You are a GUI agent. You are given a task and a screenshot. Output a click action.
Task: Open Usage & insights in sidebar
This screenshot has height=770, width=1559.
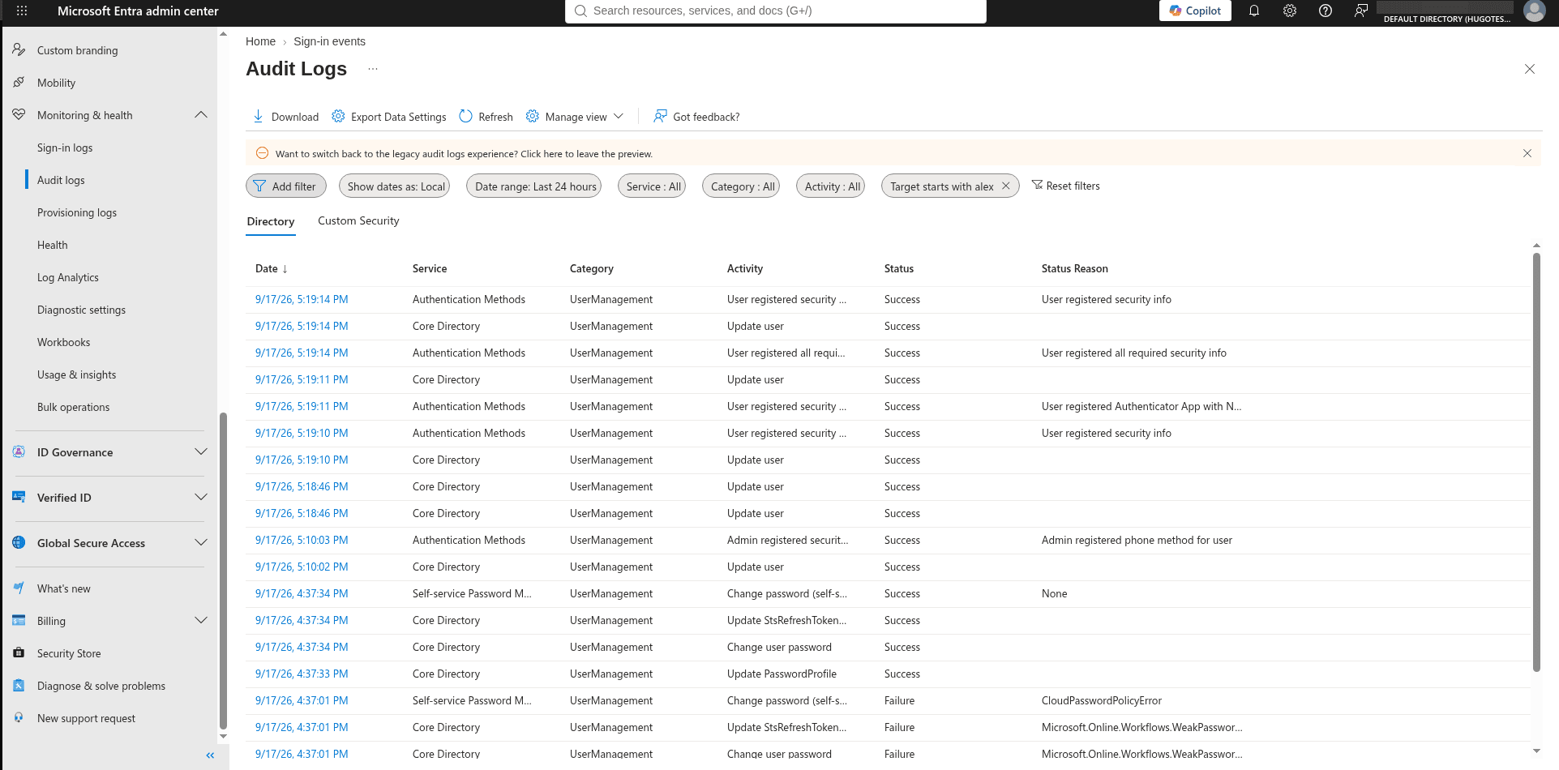click(76, 374)
